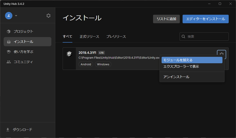Click the editor install path text
236x138 pixels.
[119, 58]
